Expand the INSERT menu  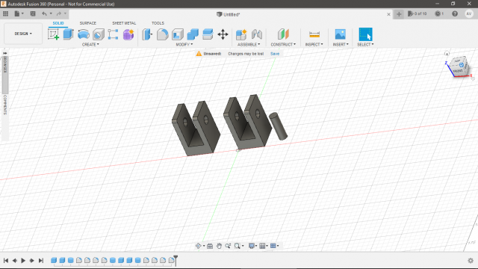341,45
